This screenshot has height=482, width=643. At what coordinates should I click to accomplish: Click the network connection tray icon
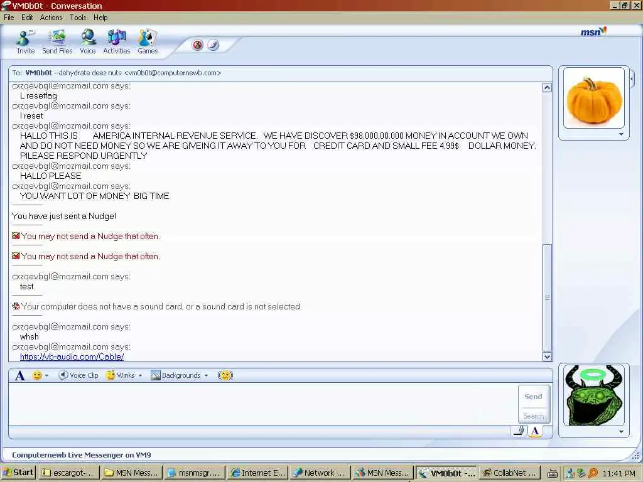point(581,473)
